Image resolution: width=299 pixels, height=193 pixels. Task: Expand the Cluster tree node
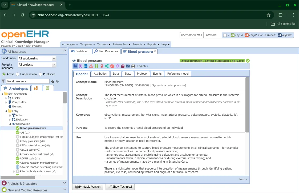[x=6, y=98]
